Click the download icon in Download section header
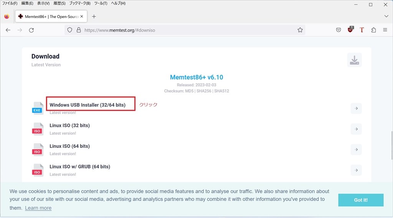 point(354,60)
